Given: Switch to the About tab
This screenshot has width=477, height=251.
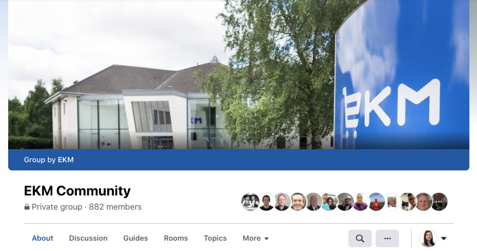Looking at the screenshot, I should (43, 238).
